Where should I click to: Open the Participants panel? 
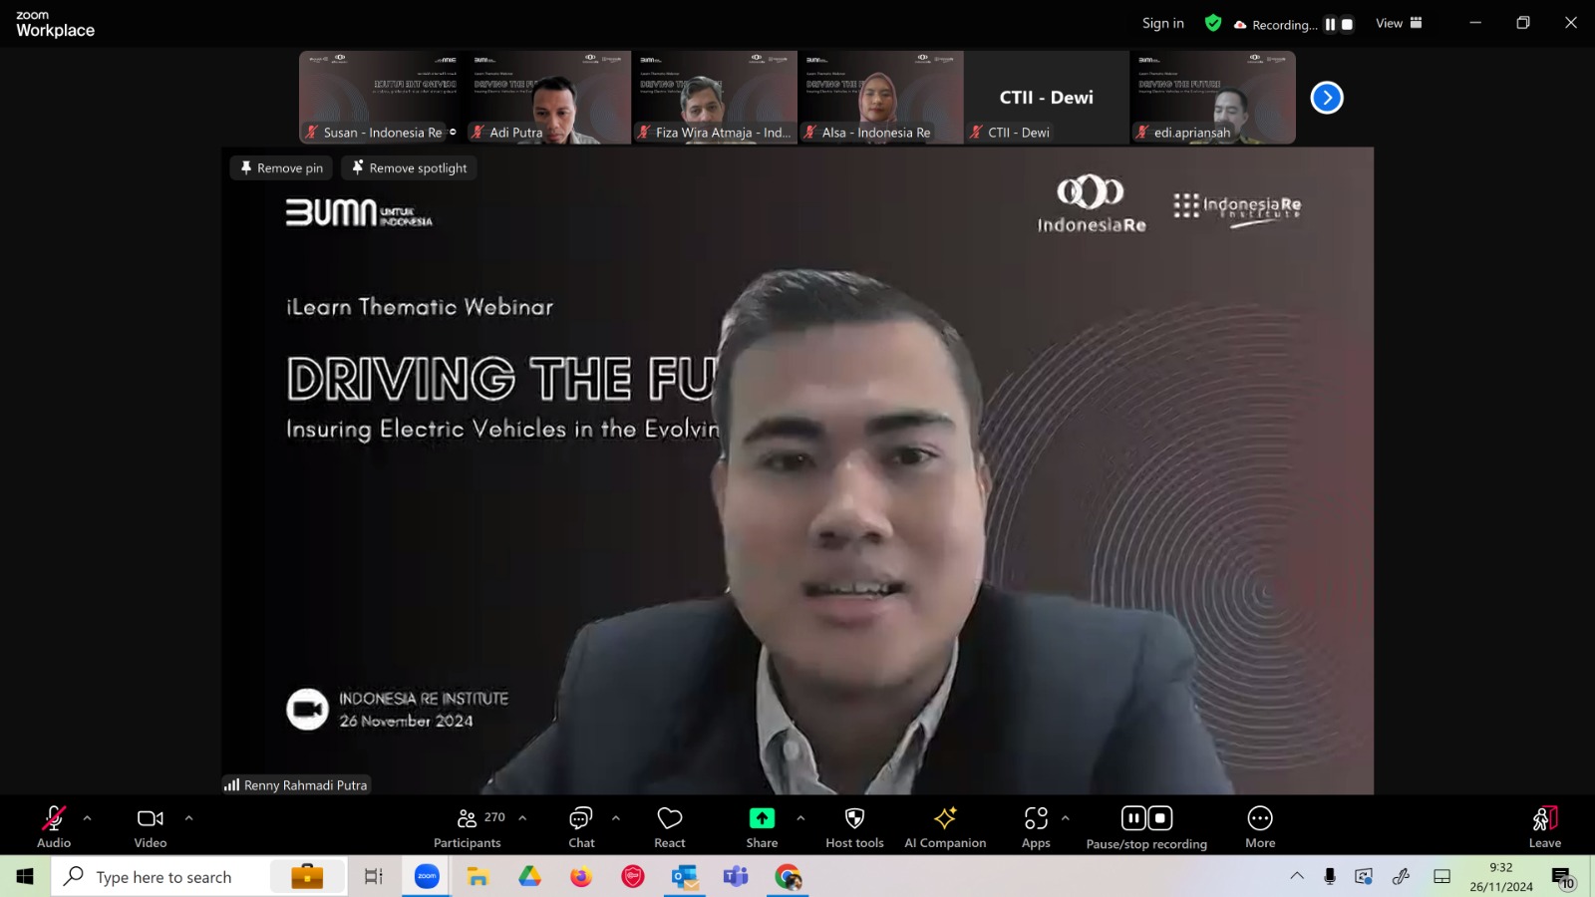click(468, 827)
